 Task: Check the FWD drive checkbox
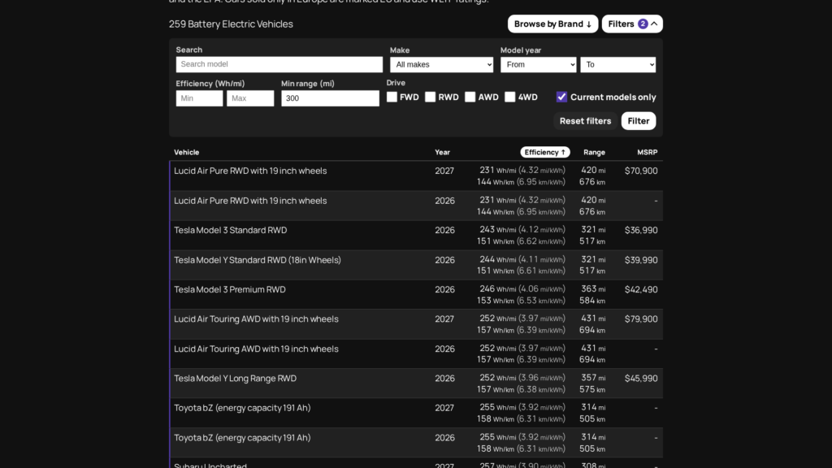392,97
